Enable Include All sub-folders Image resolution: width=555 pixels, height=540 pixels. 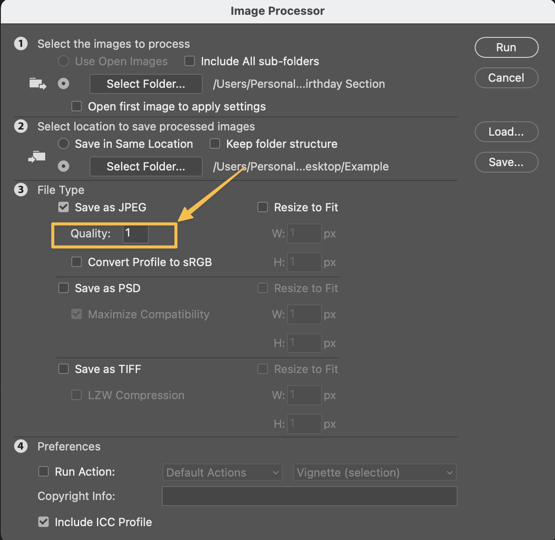click(190, 61)
